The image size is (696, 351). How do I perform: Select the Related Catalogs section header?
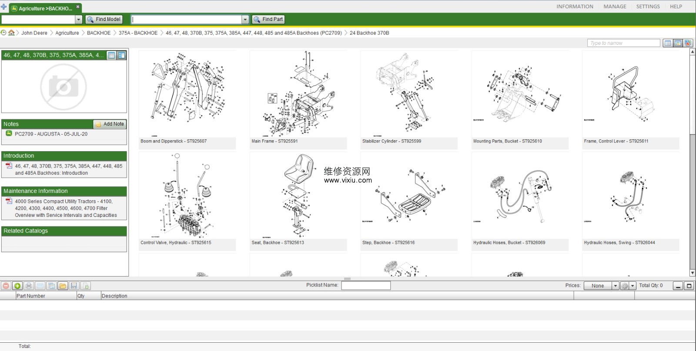[64, 231]
